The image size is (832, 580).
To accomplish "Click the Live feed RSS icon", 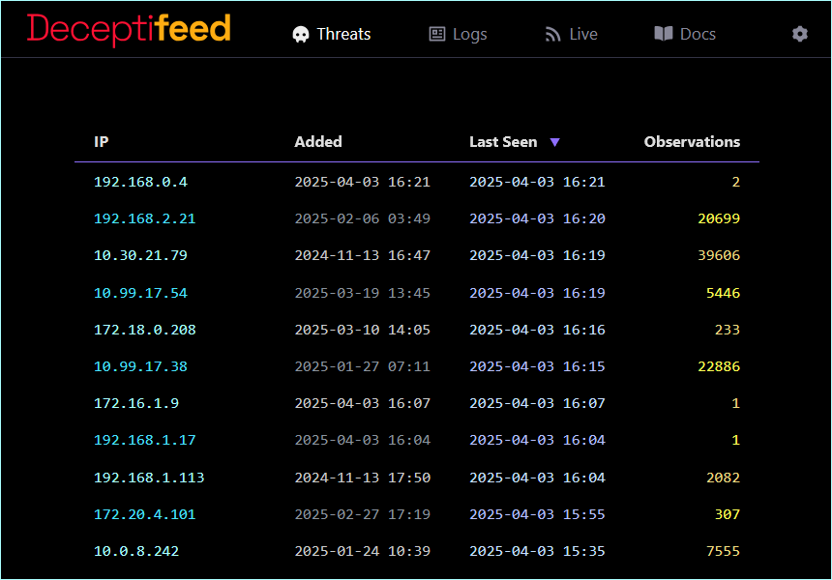I will (x=553, y=35).
